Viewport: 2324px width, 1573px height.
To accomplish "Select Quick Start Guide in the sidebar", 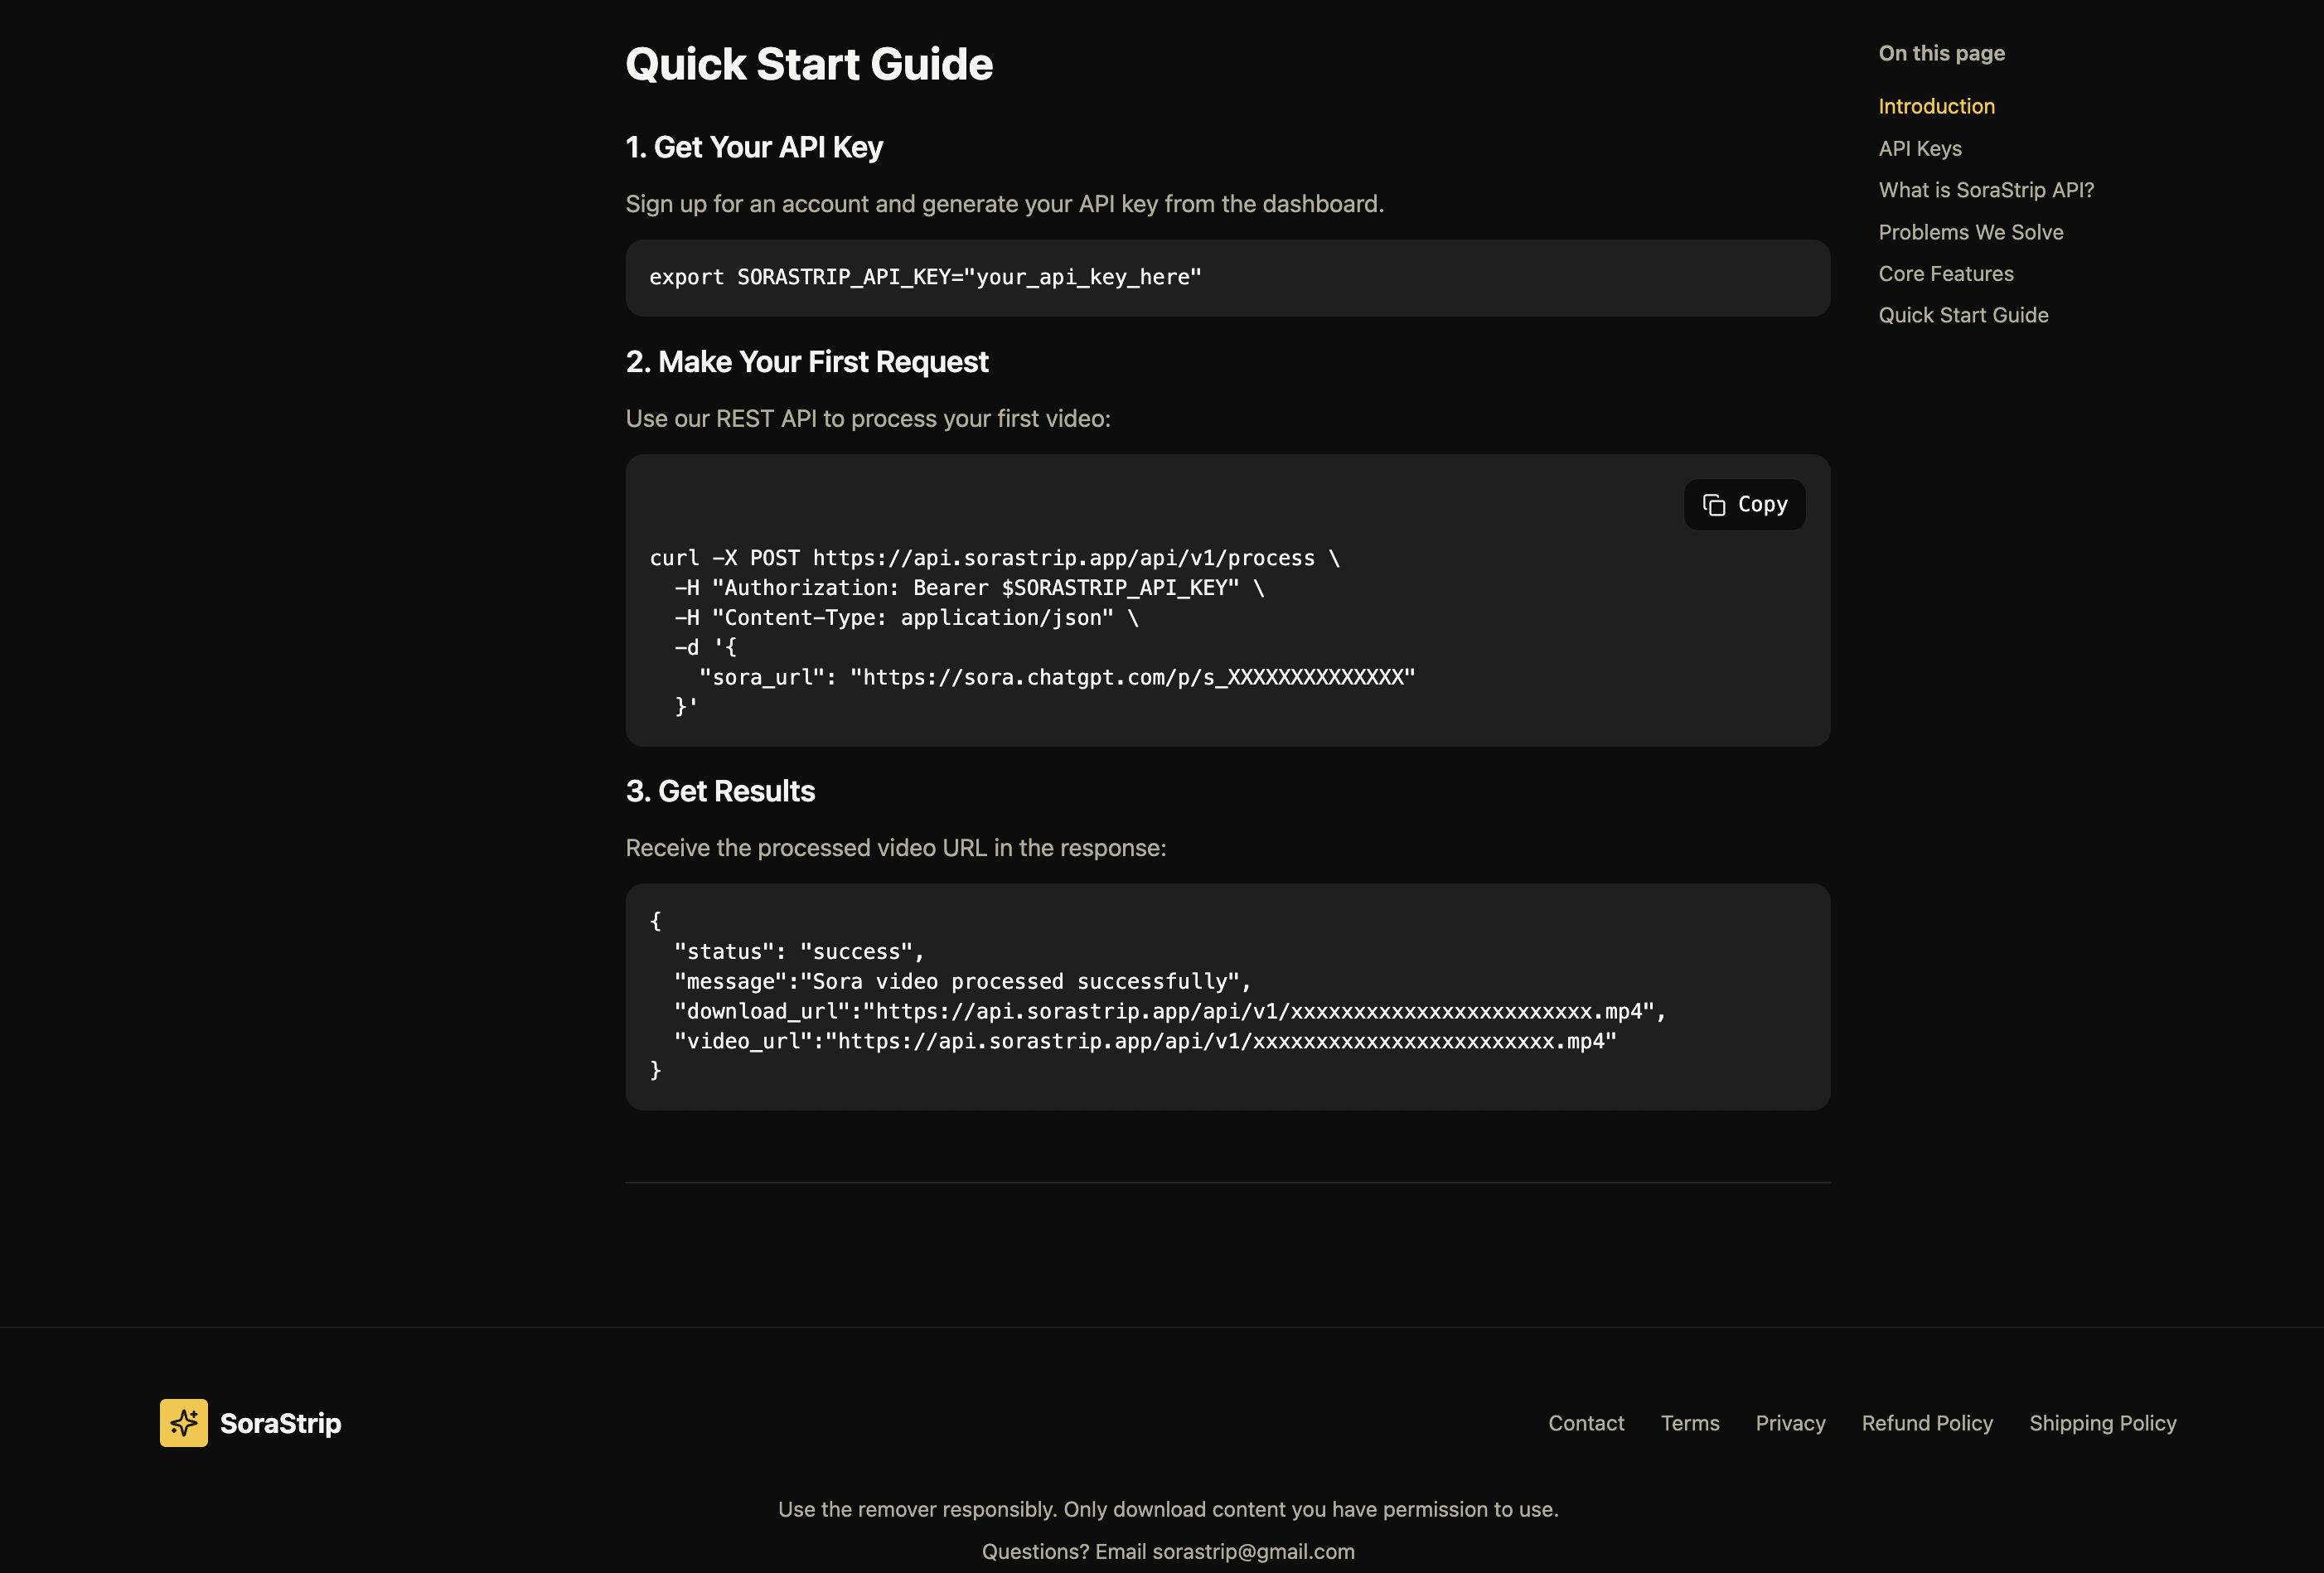I will coord(1963,315).
